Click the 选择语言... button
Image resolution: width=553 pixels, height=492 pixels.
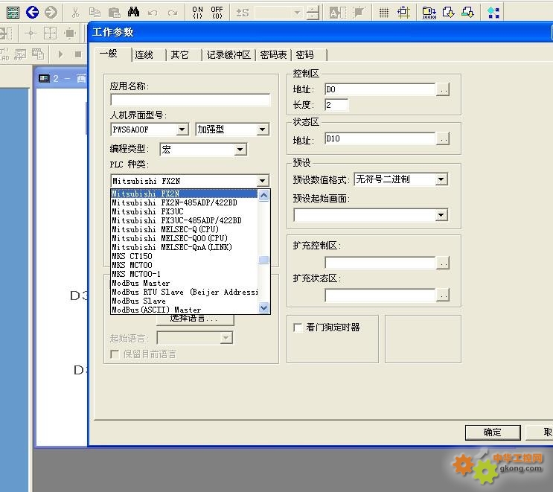pos(195,319)
